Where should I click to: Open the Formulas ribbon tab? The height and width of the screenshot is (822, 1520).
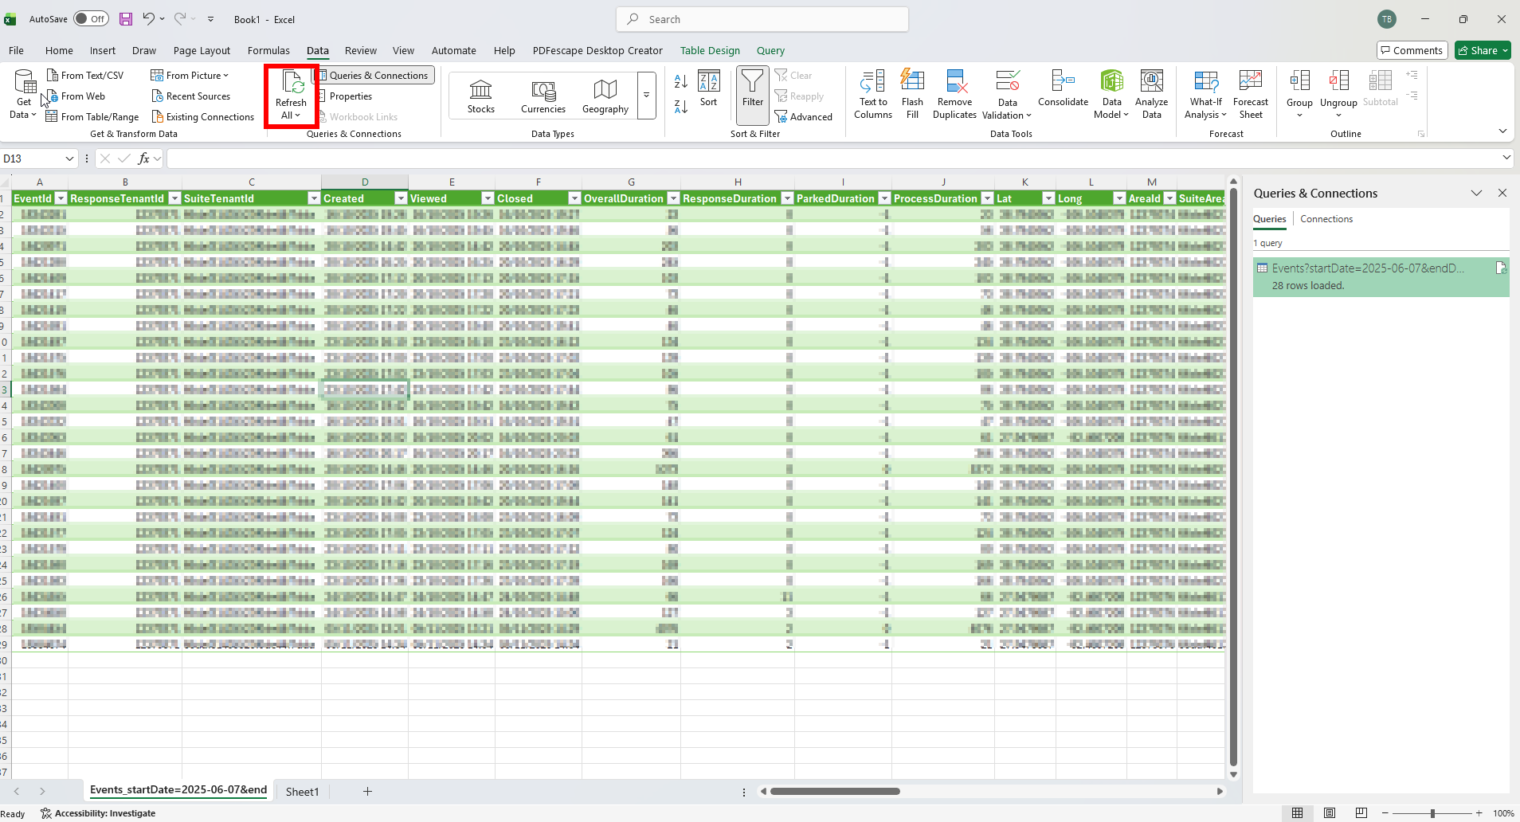[x=268, y=50]
